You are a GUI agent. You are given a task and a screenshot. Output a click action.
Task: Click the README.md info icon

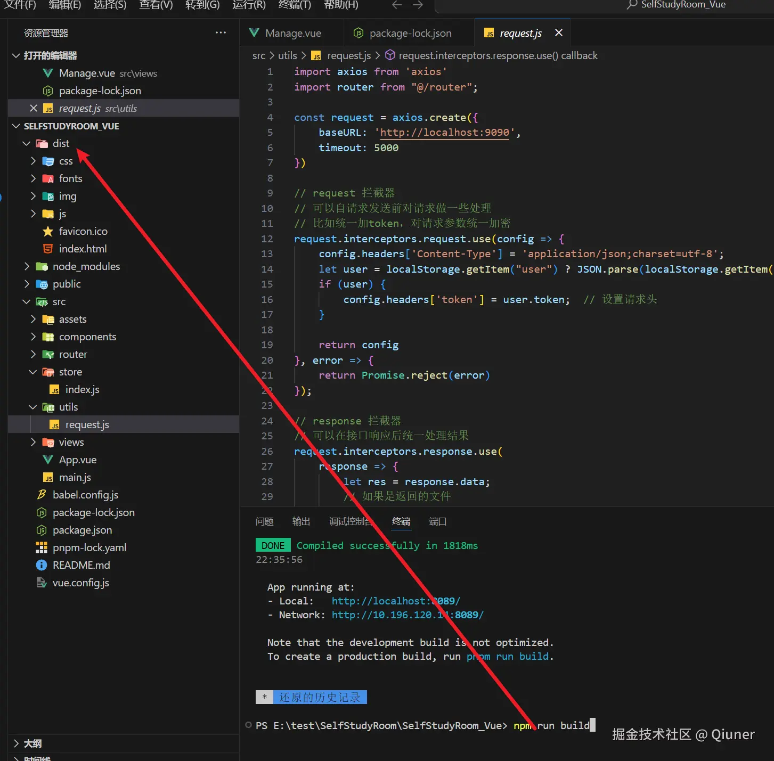[x=42, y=565]
